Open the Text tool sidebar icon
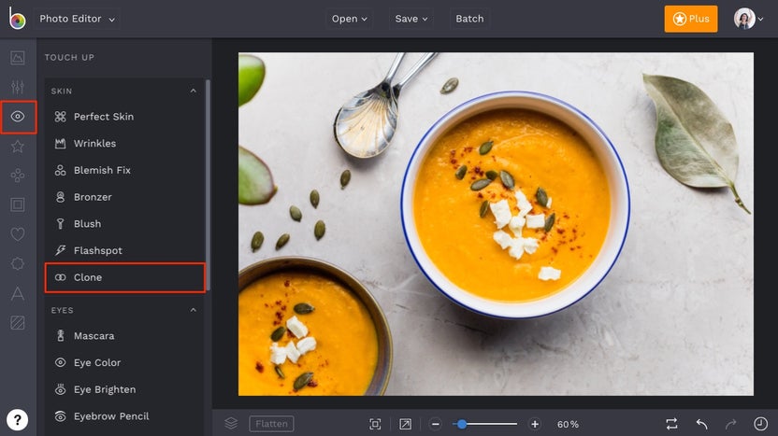778x436 pixels. 18,293
